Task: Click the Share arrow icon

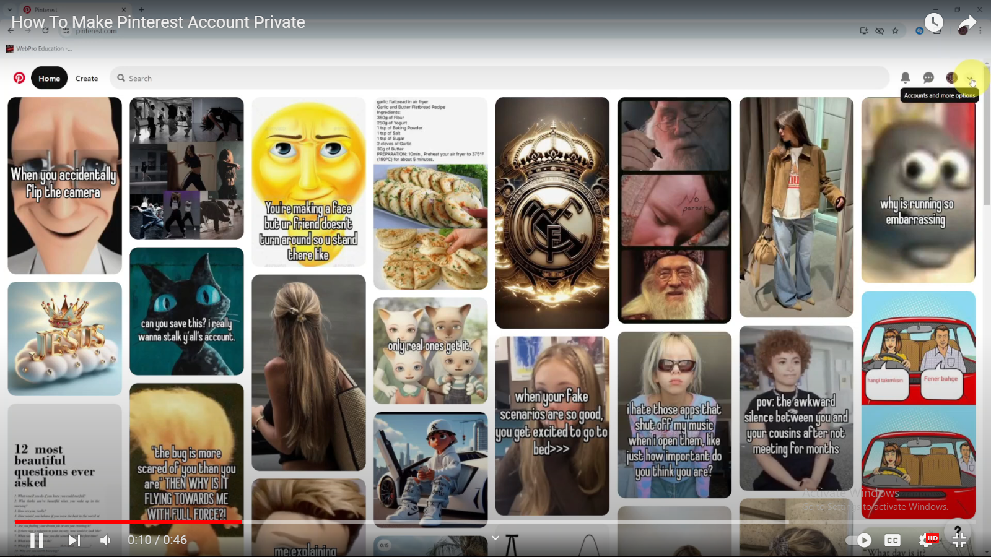Action: [967, 24]
